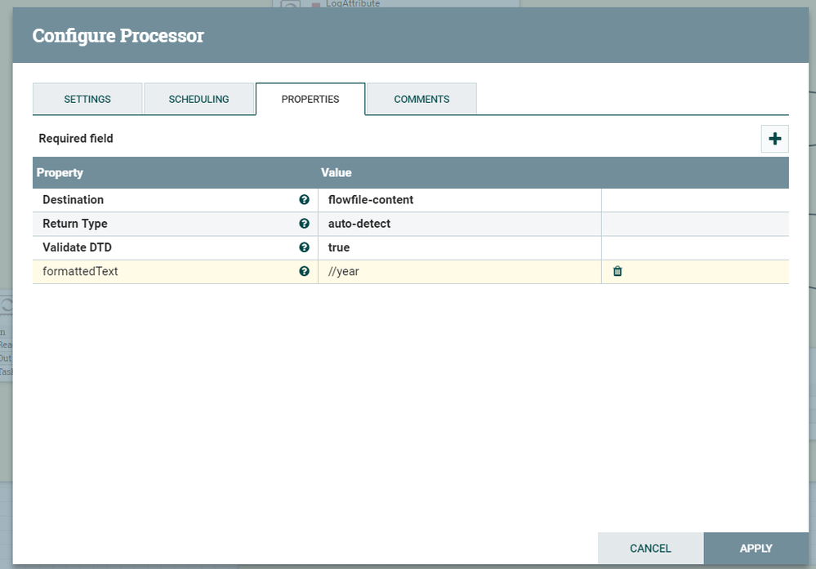Edit the Validate DTD true value
The height and width of the screenshot is (569, 816).
point(460,247)
